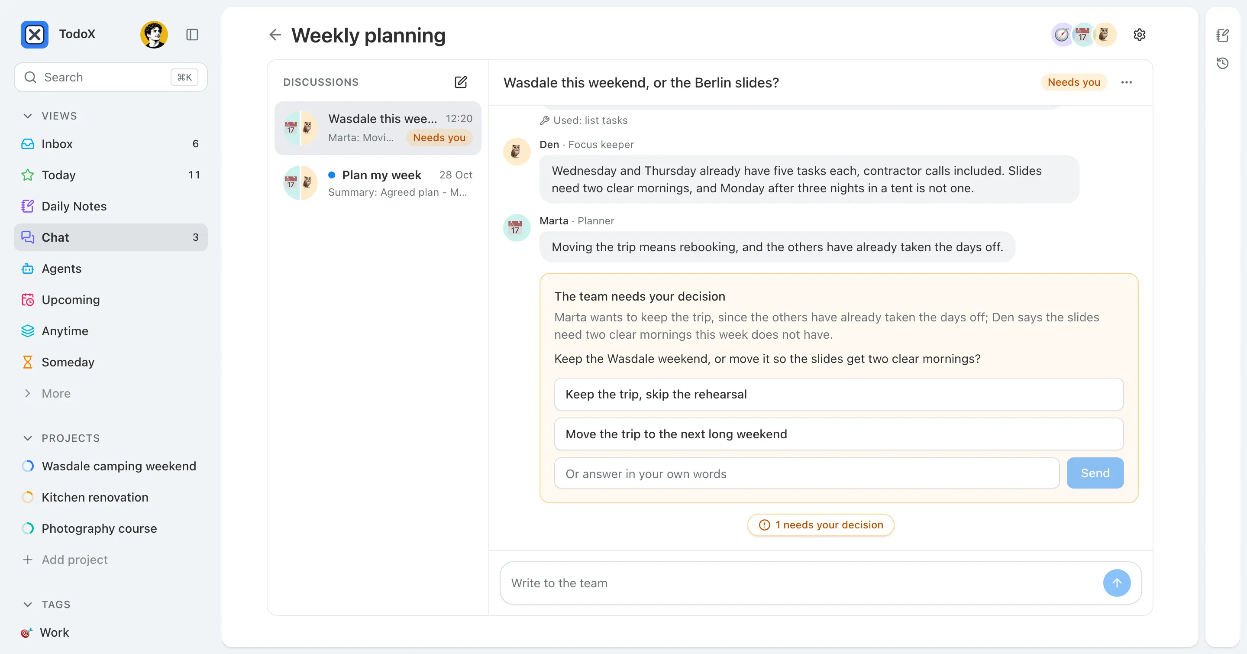Open the team settings gear
Screen dimensions: 1247x654
(x=1140, y=35)
